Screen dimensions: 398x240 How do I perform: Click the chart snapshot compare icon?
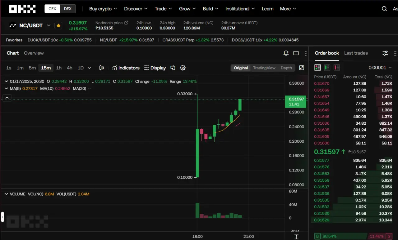[x=173, y=68]
